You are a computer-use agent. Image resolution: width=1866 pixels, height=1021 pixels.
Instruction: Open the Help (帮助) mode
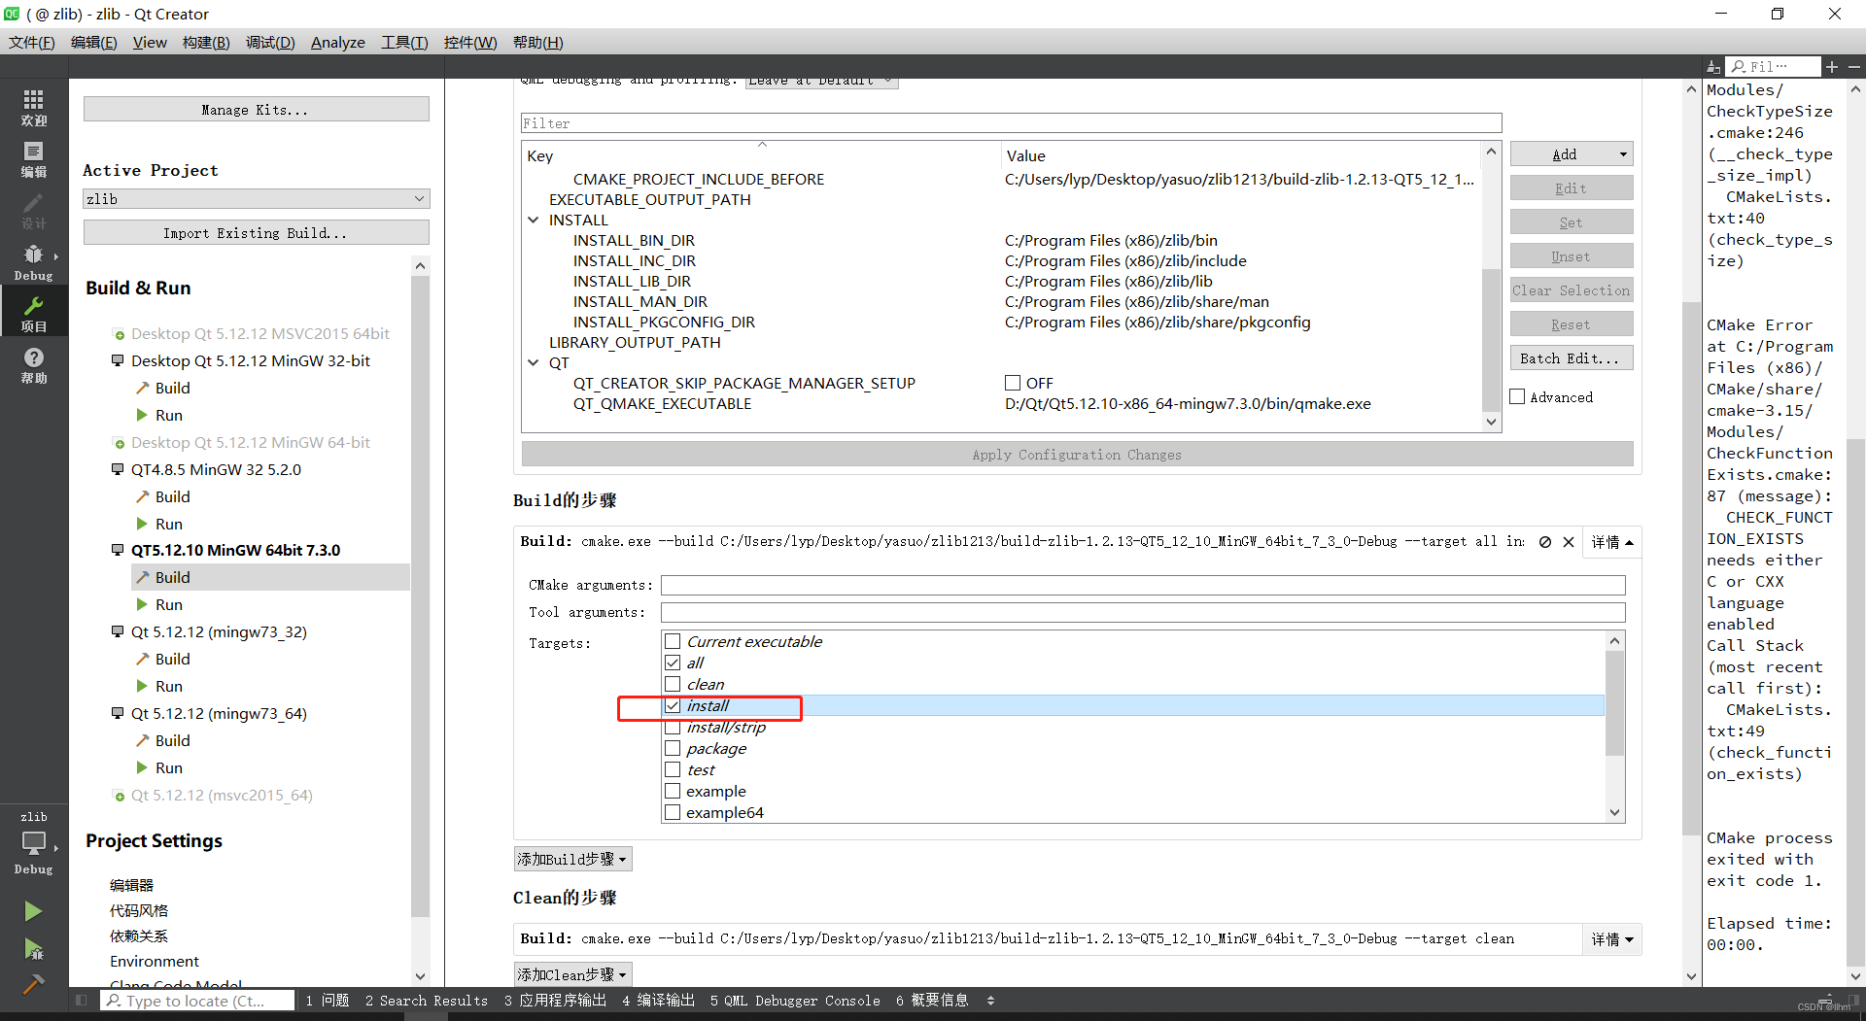34,366
